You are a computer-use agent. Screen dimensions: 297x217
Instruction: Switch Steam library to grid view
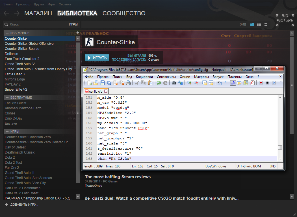coord(266,24)
